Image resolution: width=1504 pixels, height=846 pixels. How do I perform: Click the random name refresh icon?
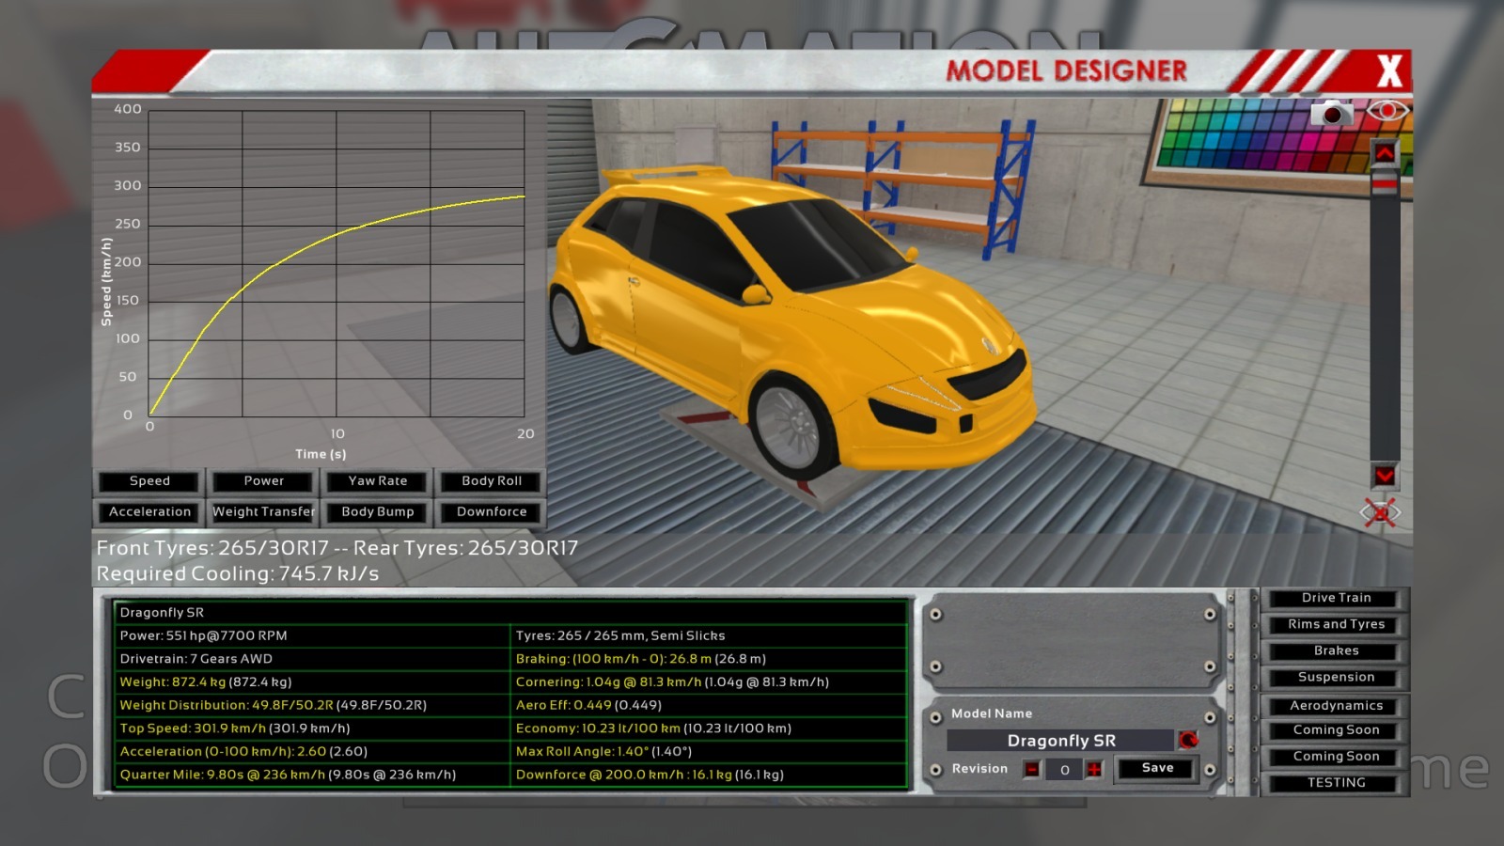pyautogui.click(x=1188, y=741)
